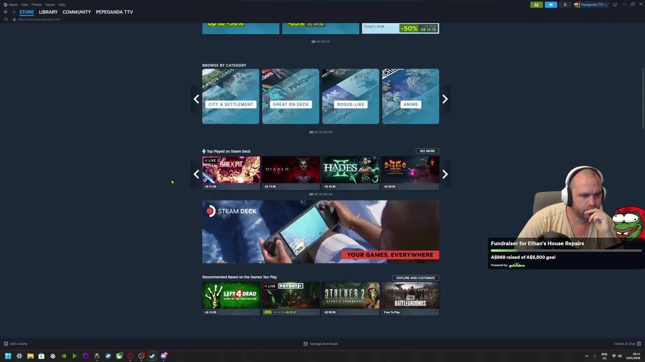This screenshot has height=362, width=645.
Task: Open the Diablo II Resurrected game card
Action: pos(411,173)
